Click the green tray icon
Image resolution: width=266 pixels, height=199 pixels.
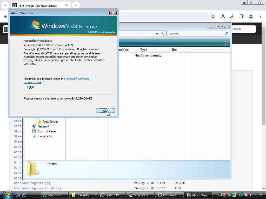tap(220, 195)
